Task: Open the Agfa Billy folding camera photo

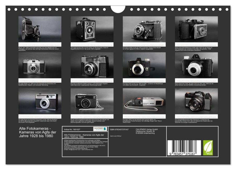Action: (40, 29)
